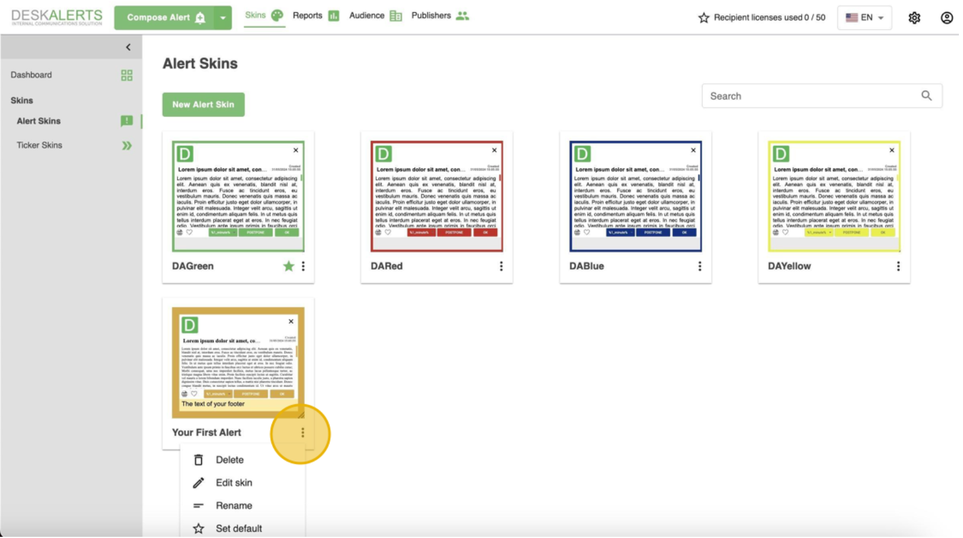Click the settings gear icon
Screen dimensions: 963x538
click(x=914, y=18)
